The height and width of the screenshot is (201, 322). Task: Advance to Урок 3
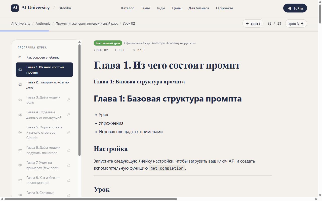296,24
